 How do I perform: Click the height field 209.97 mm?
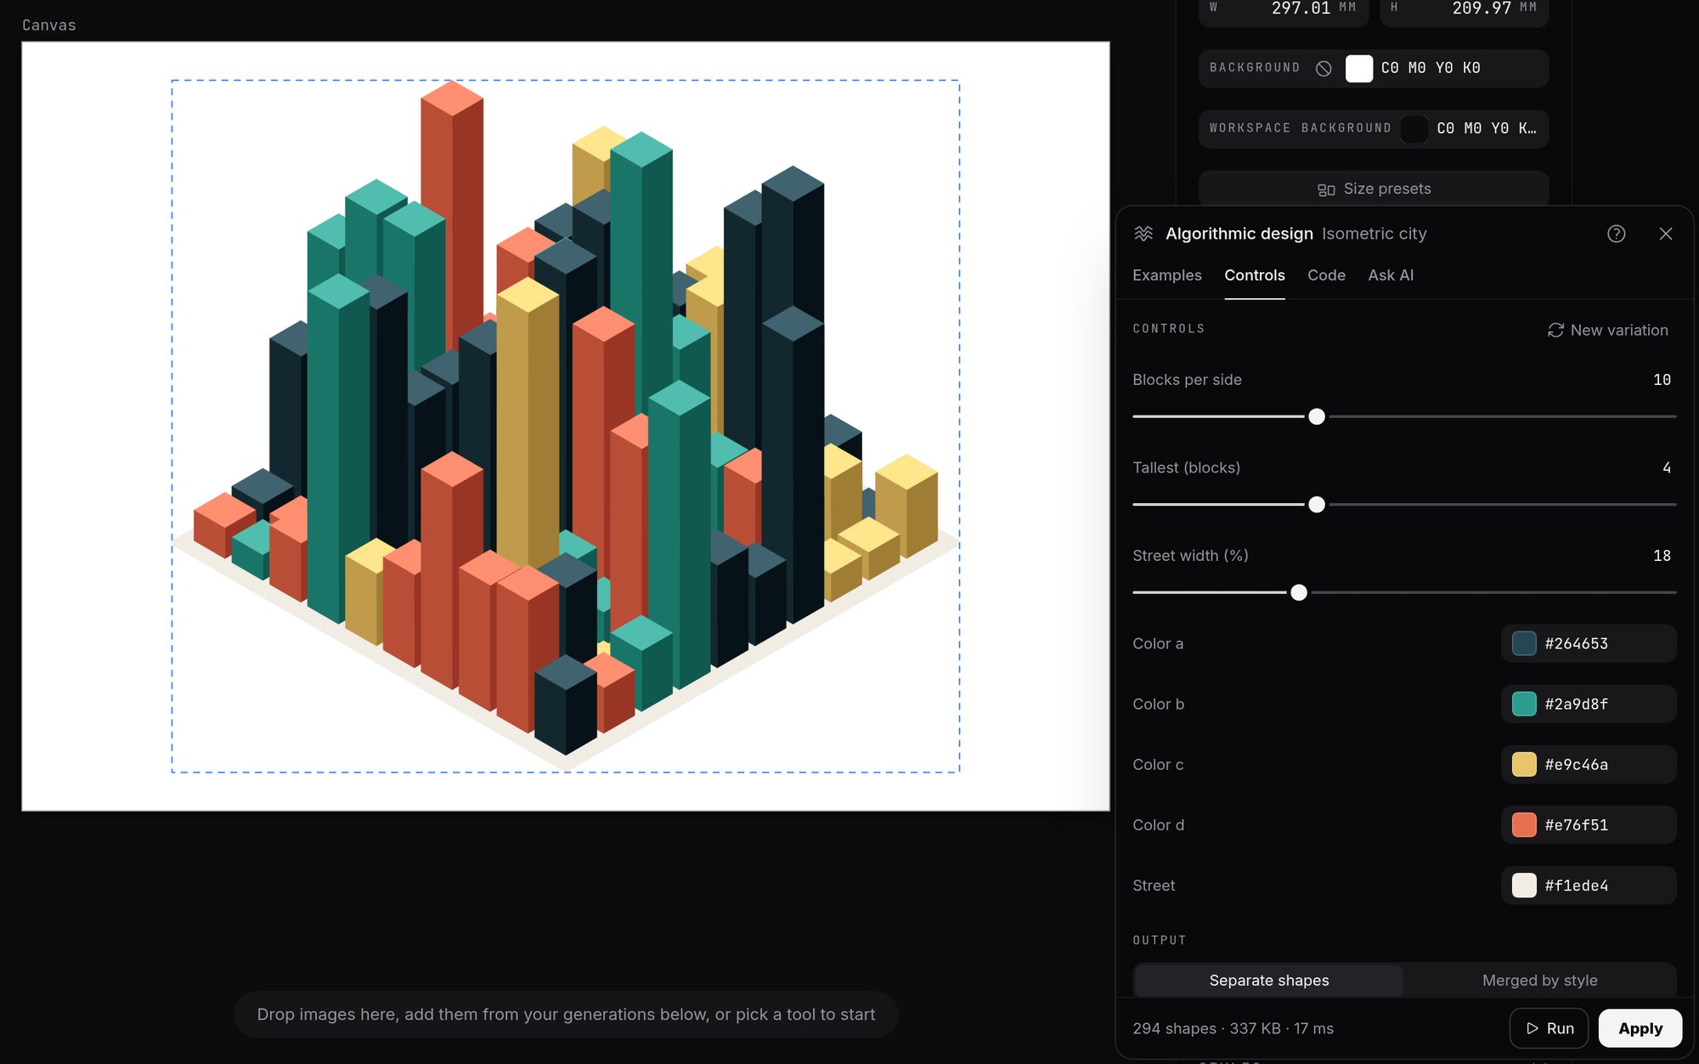pos(1464,10)
